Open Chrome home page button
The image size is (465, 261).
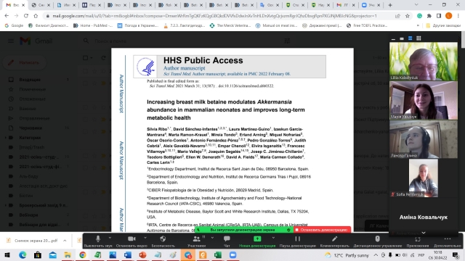tap(36, 16)
